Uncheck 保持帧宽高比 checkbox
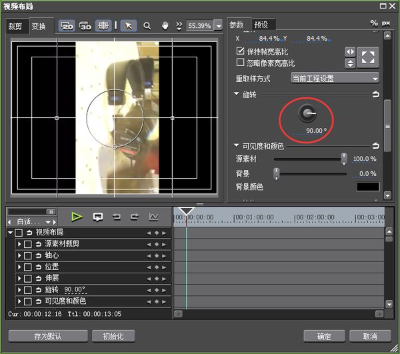Viewport: 400px width, 354px height. coord(240,51)
